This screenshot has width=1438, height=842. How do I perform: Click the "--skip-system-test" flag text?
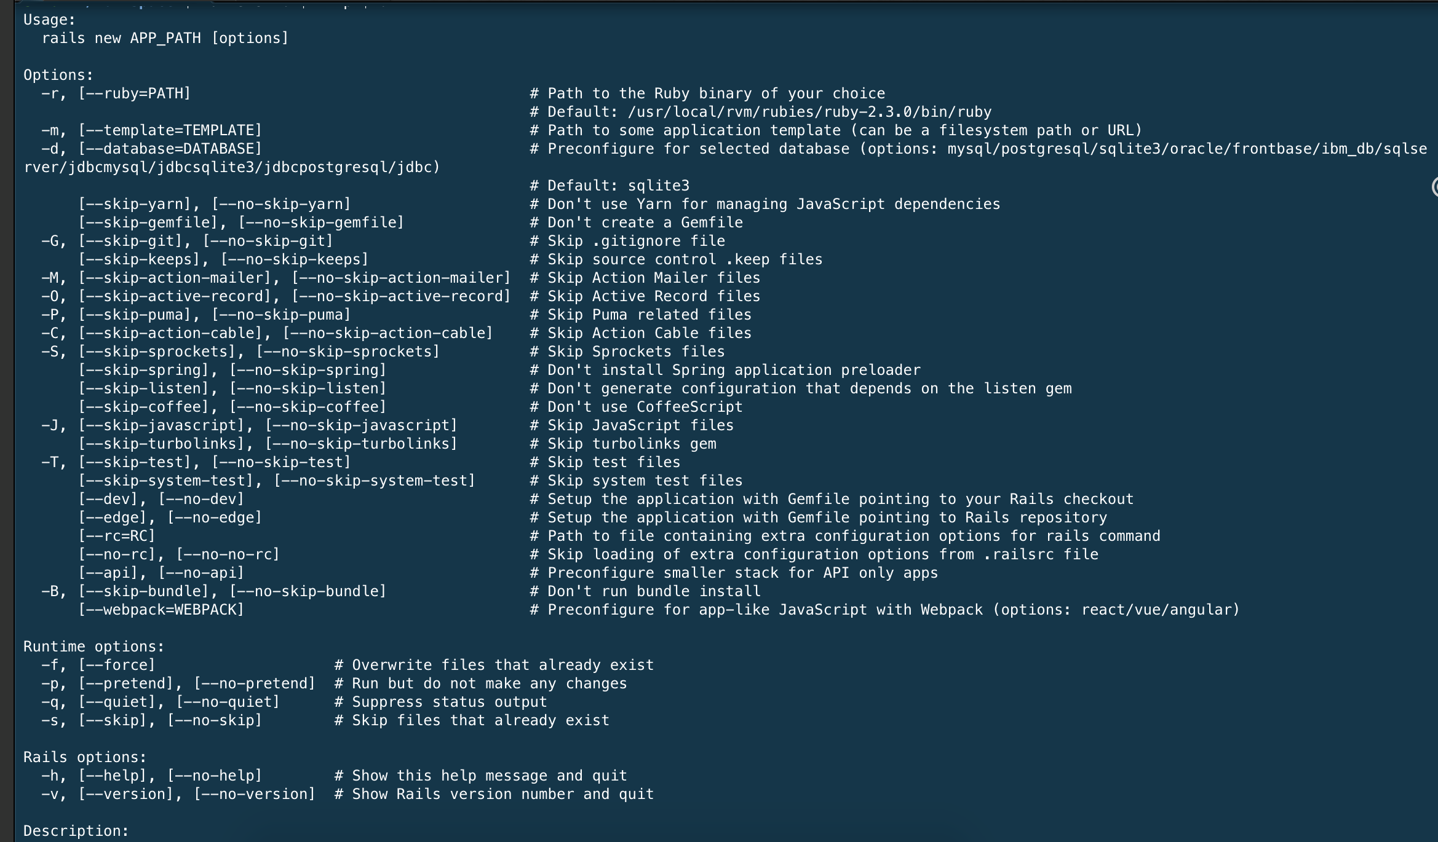(170, 481)
